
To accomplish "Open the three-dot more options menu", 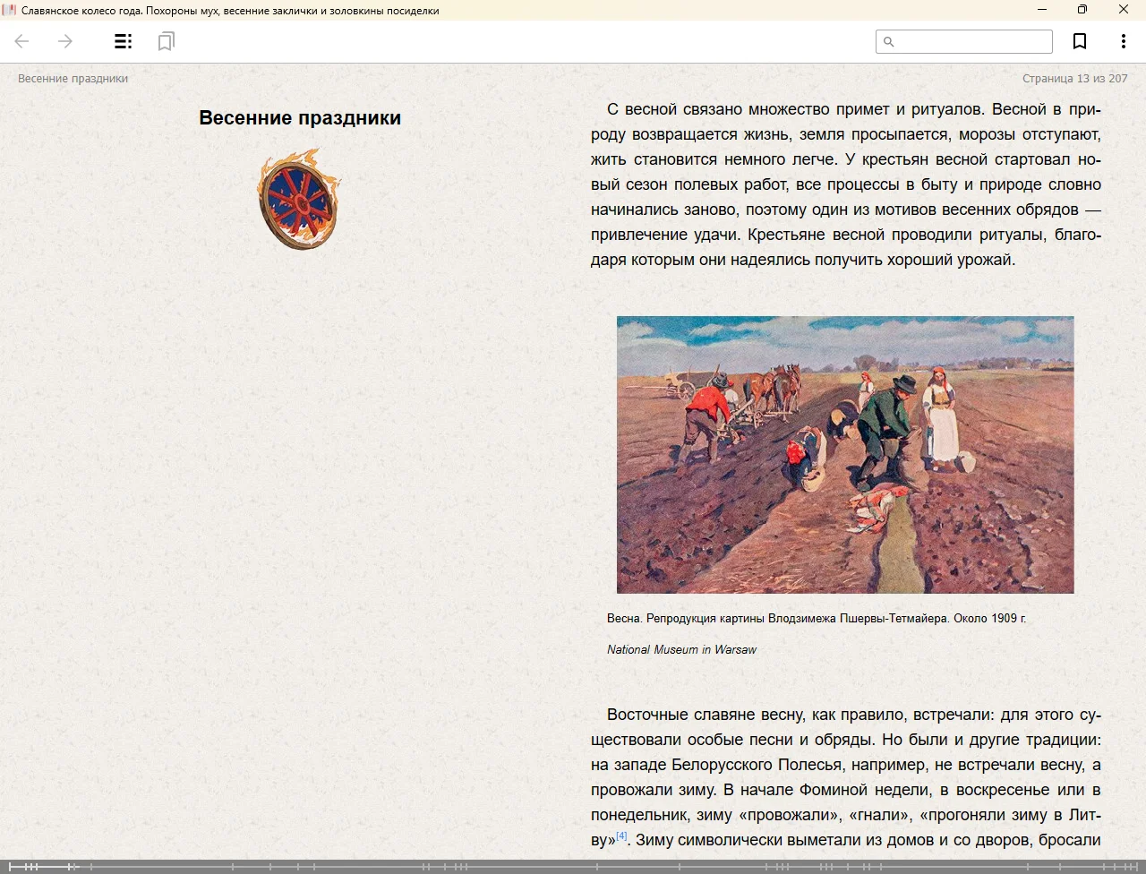I will click(1123, 41).
